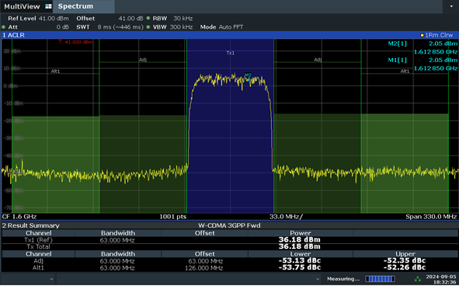Click the 2024-09-05 date and time
Image resolution: width=459 pixels, height=286 pixels.
pyautogui.click(x=441, y=279)
